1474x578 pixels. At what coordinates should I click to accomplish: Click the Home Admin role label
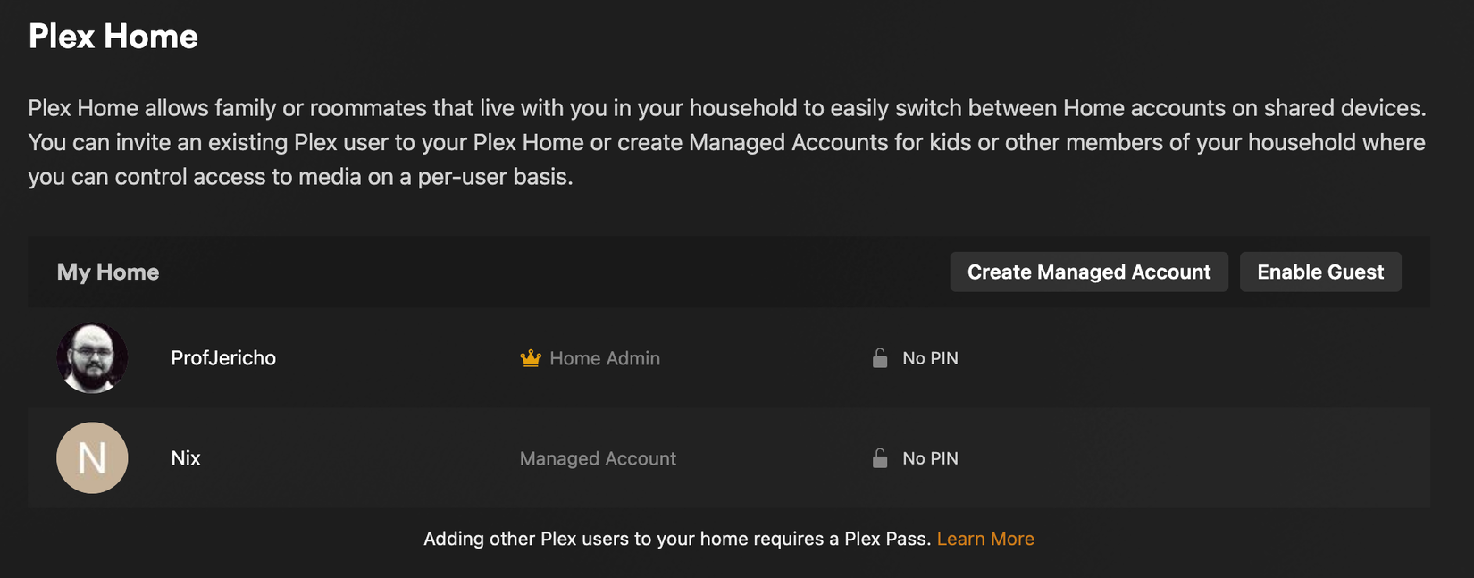point(605,358)
